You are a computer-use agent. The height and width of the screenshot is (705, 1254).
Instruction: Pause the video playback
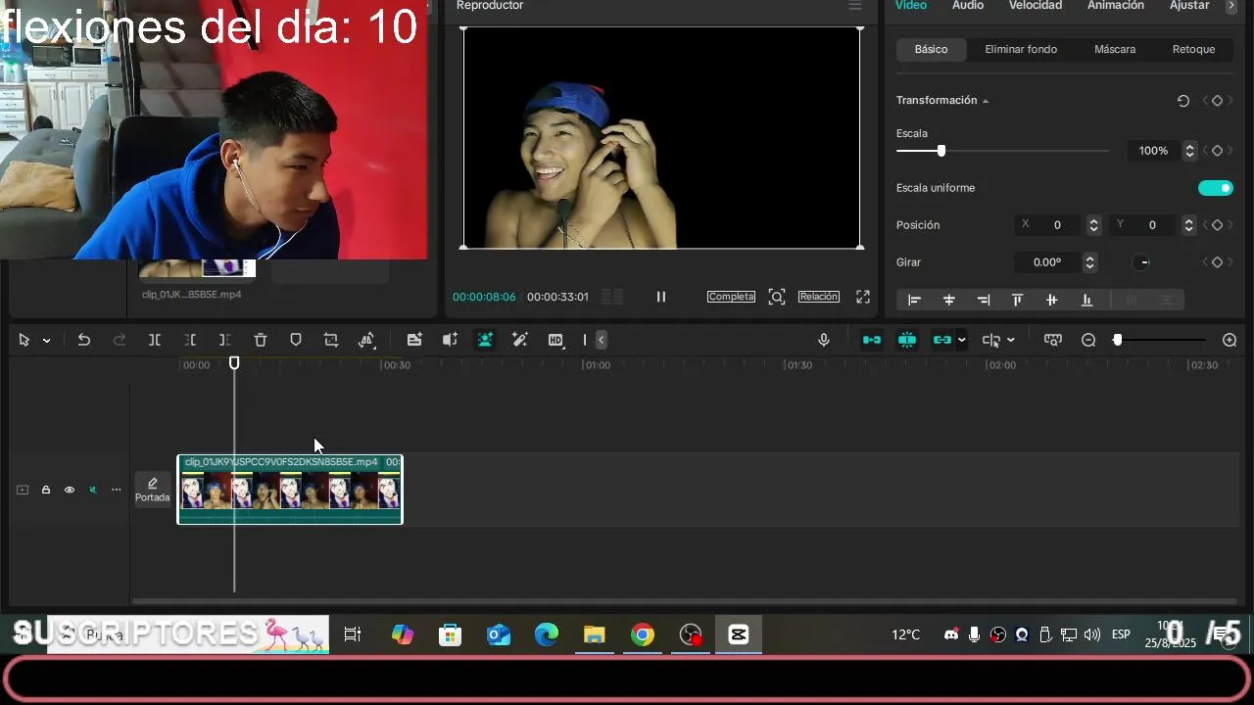pyautogui.click(x=661, y=297)
